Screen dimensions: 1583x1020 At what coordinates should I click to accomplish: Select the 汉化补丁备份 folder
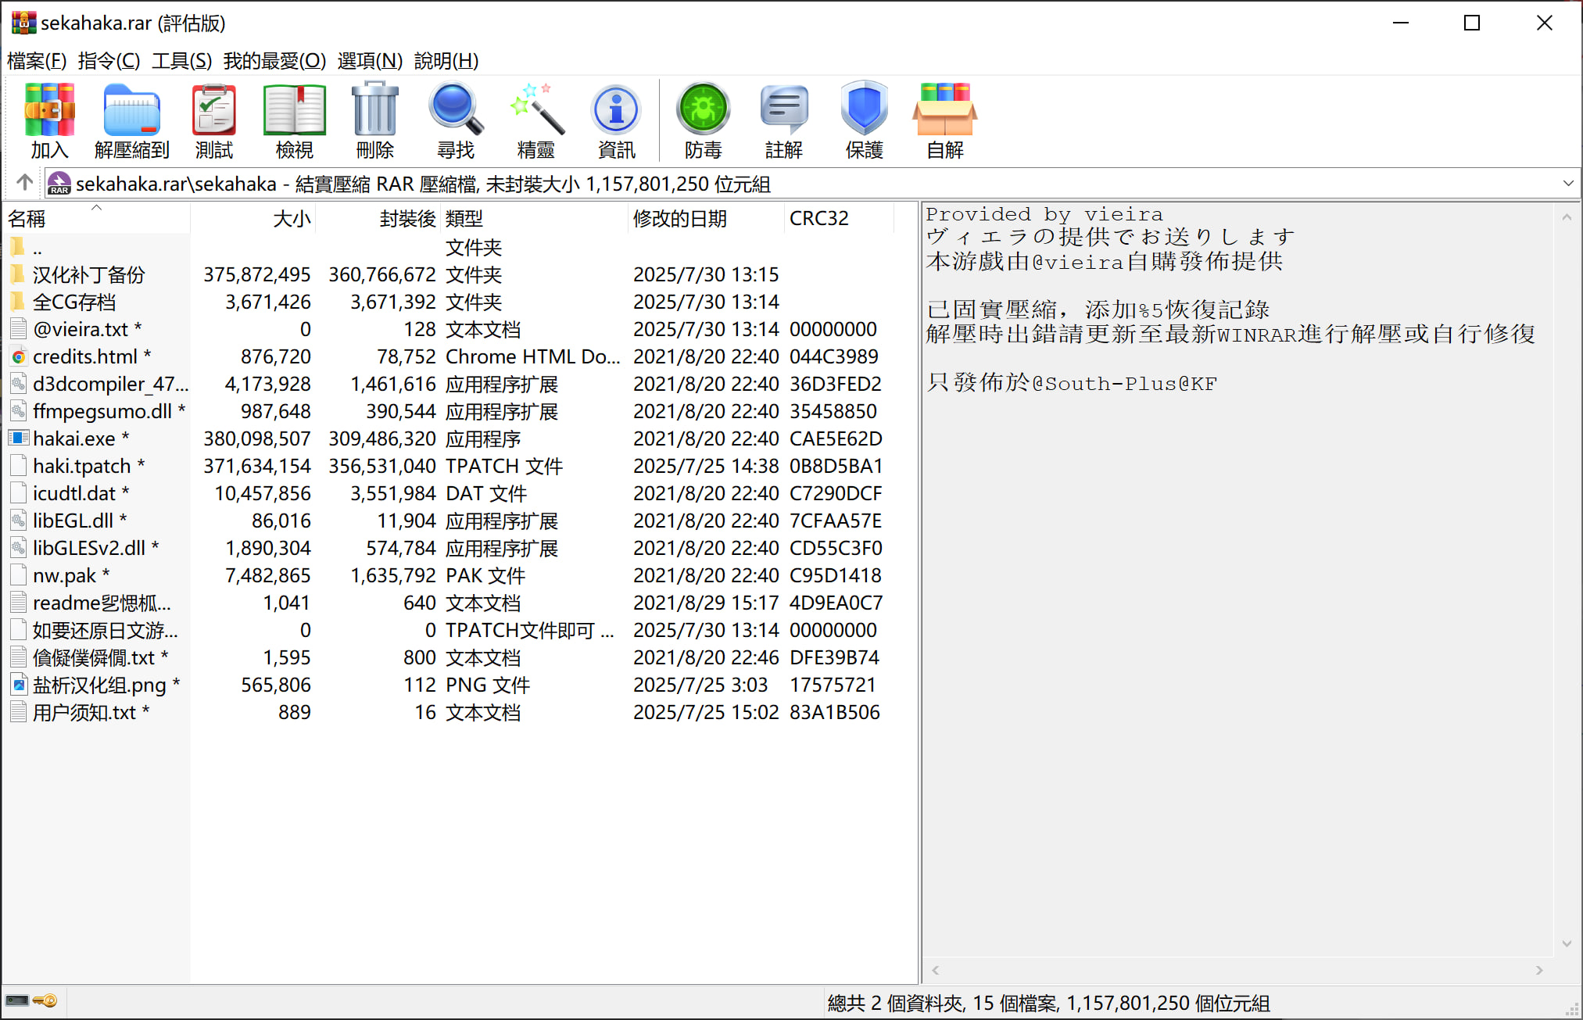(x=88, y=274)
